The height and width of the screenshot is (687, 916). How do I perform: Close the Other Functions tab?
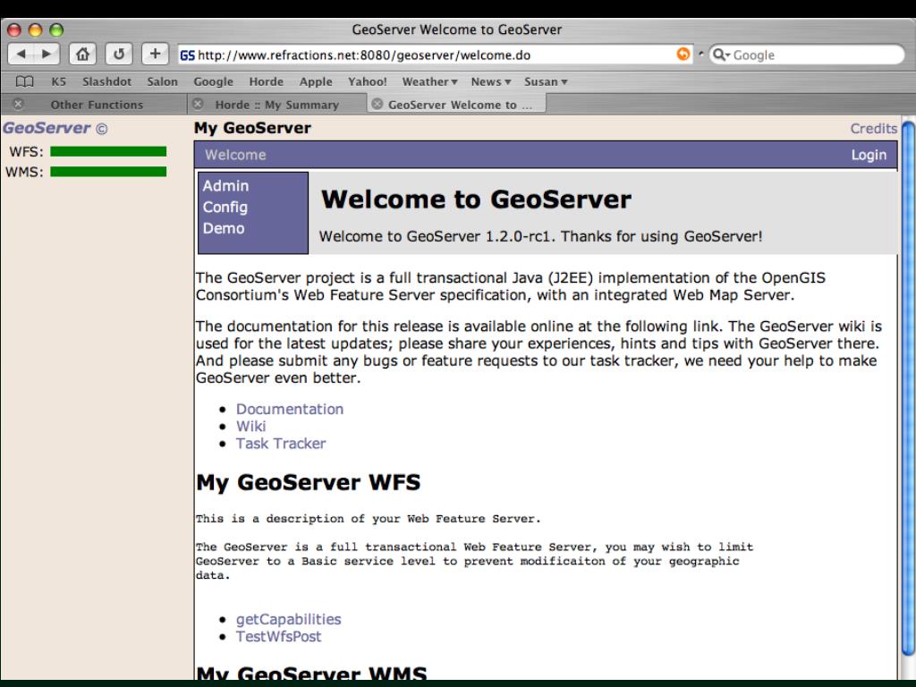[x=18, y=104]
